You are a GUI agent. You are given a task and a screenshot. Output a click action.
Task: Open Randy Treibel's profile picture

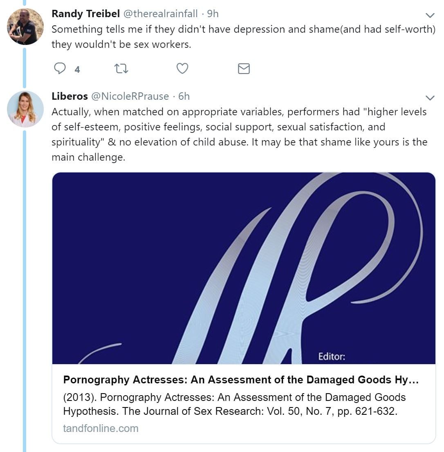tap(25, 27)
